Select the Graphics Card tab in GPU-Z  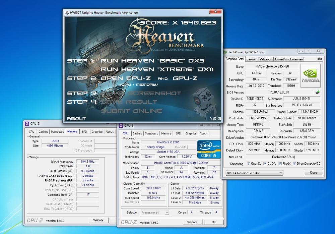pyautogui.click(x=234, y=59)
